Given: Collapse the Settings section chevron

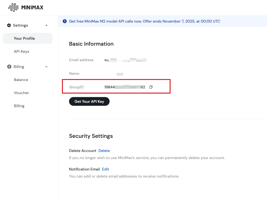Looking at the screenshot, I should coord(46,25).
